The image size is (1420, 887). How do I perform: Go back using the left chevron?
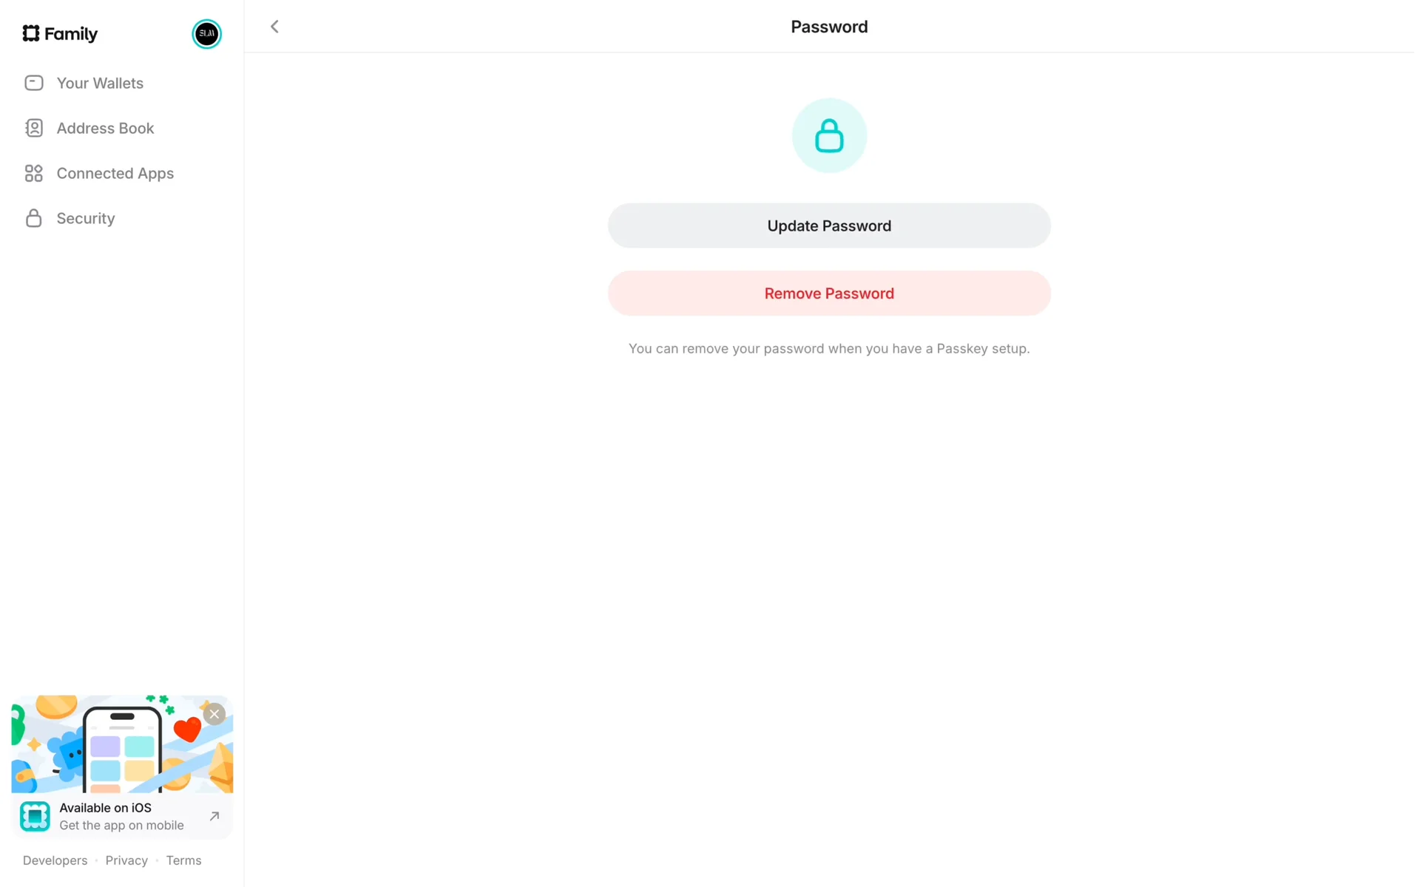[x=274, y=27]
